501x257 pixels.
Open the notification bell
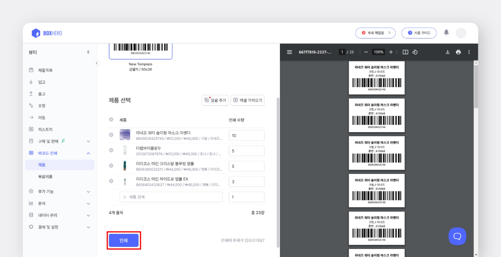tap(446, 33)
